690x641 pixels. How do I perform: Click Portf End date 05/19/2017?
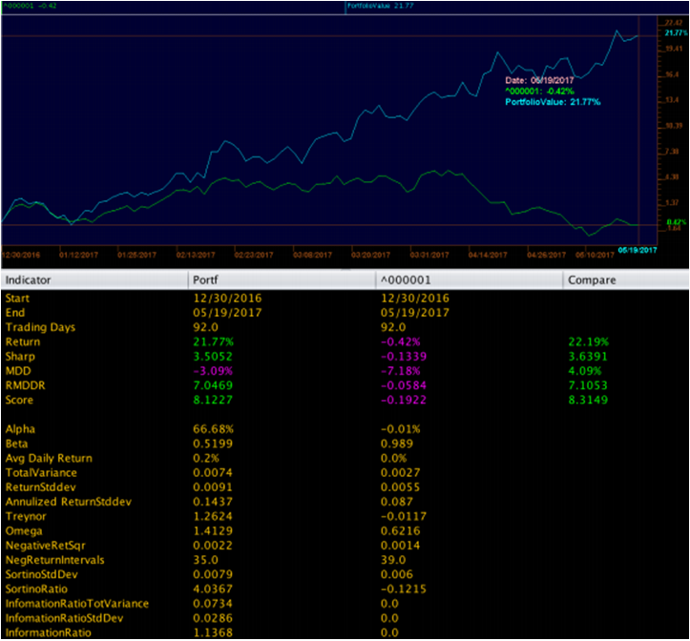227,313
